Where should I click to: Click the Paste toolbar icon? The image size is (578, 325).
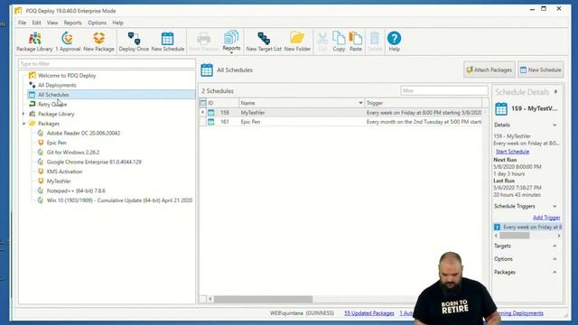356,42
